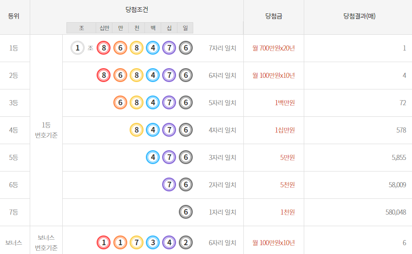
Task: Click the 보너스 row result count 6
Action: point(405,243)
